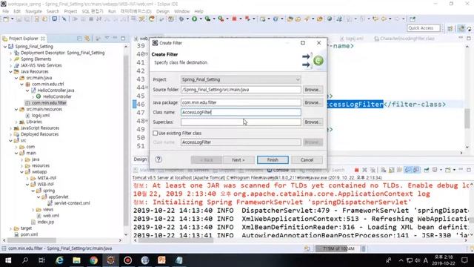
Task: Click Browse next to Superclass
Action: click(x=313, y=122)
